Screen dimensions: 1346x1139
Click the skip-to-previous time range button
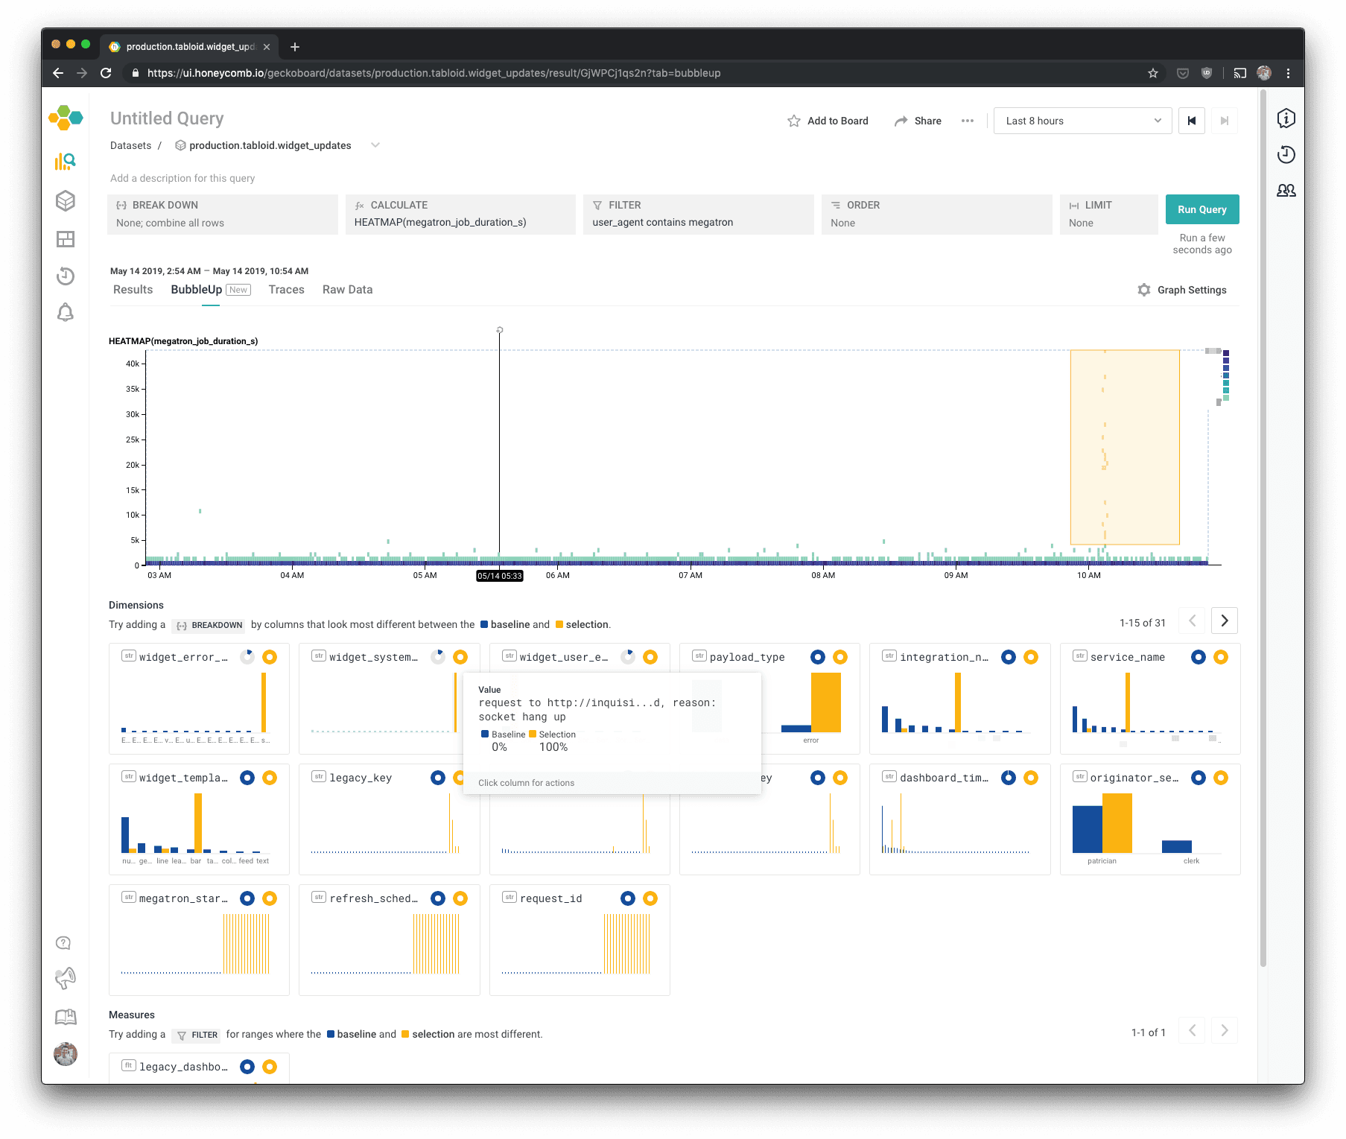1192,121
